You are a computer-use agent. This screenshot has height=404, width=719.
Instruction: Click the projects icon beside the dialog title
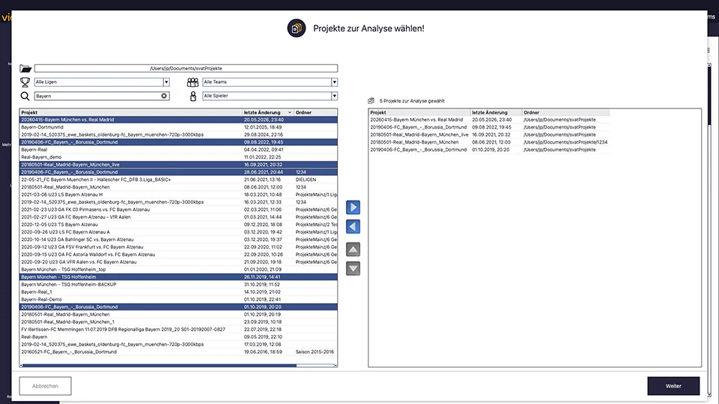tap(297, 28)
